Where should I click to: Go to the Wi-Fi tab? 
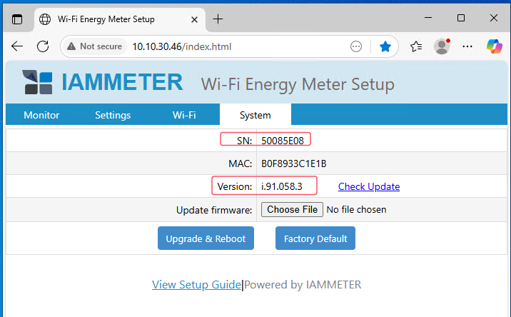(184, 115)
